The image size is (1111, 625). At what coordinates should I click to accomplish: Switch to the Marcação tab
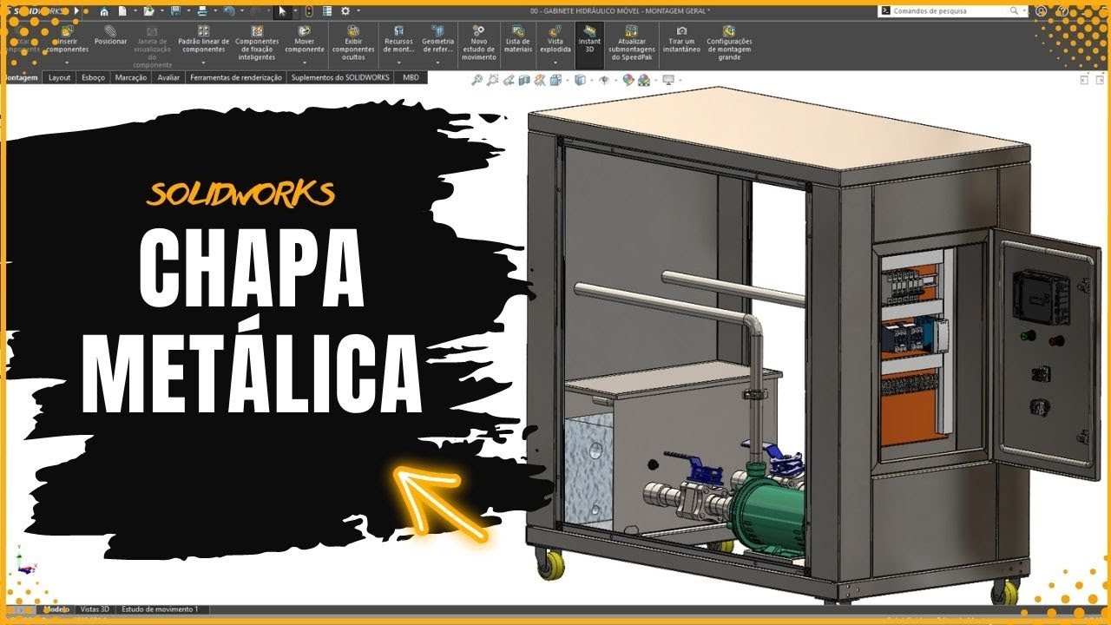[131, 77]
